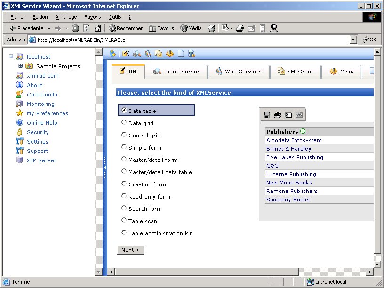Click the save icon in the Publishers preview
The height and width of the screenshot is (288, 384).
pos(267,115)
